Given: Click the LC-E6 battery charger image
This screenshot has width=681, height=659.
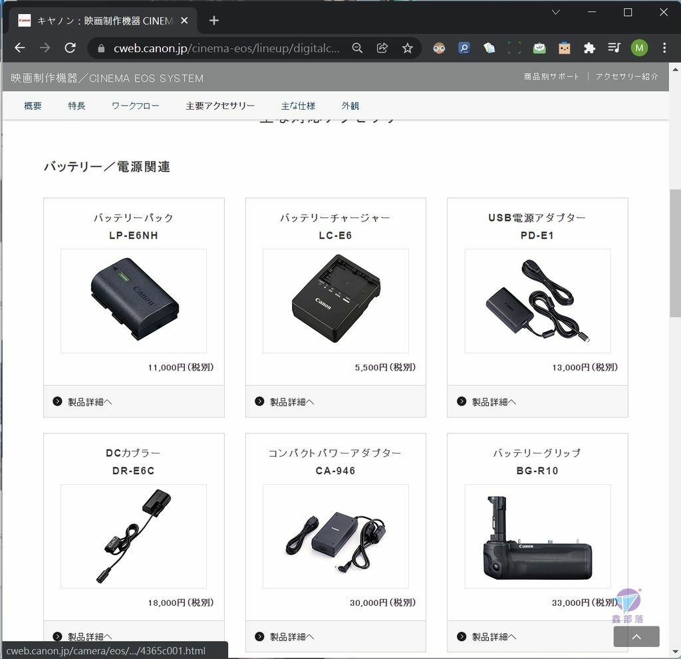Looking at the screenshot, I should (x=336, y=301).
